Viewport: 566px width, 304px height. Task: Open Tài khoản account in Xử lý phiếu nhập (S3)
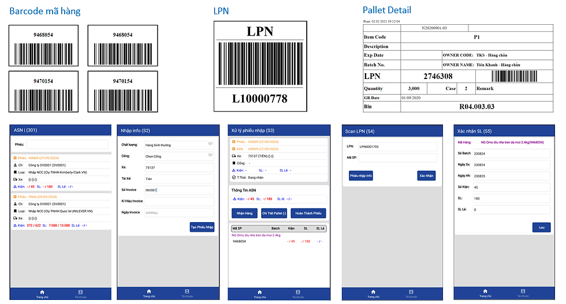pos(298,294)
